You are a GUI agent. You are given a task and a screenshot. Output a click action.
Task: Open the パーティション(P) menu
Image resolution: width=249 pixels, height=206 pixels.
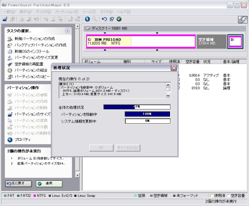tap(67, 12)
